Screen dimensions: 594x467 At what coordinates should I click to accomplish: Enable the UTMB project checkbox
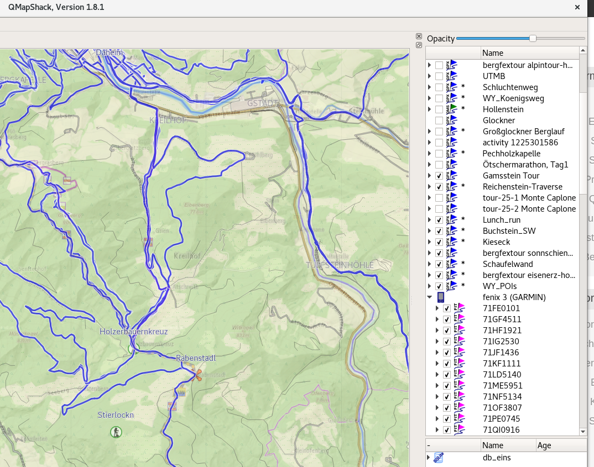click(439, 76)
